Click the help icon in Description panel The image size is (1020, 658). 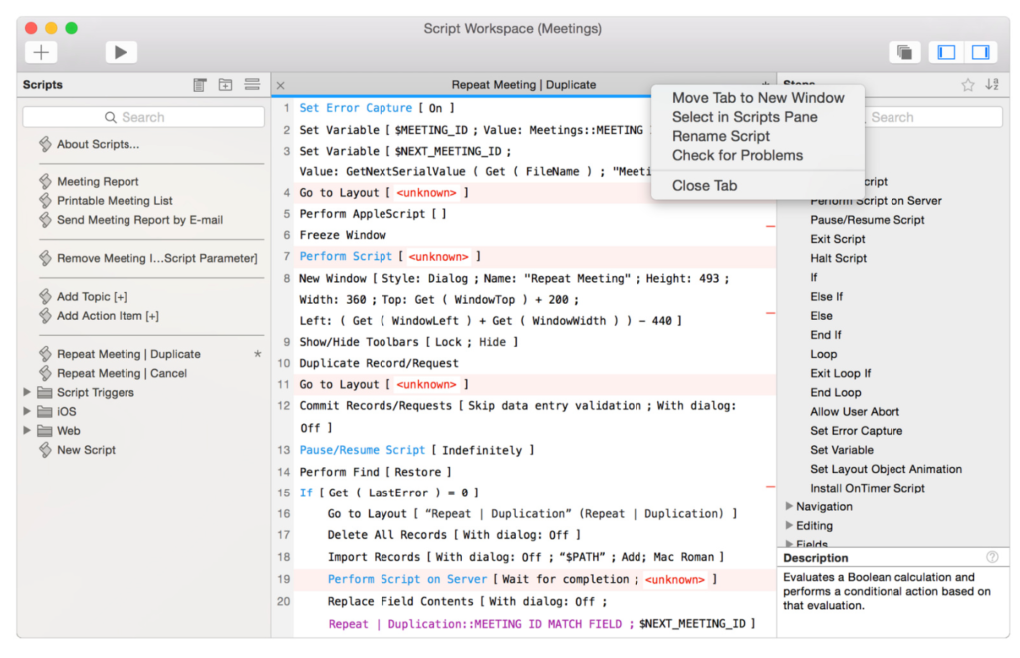click(x=992, y=557)
